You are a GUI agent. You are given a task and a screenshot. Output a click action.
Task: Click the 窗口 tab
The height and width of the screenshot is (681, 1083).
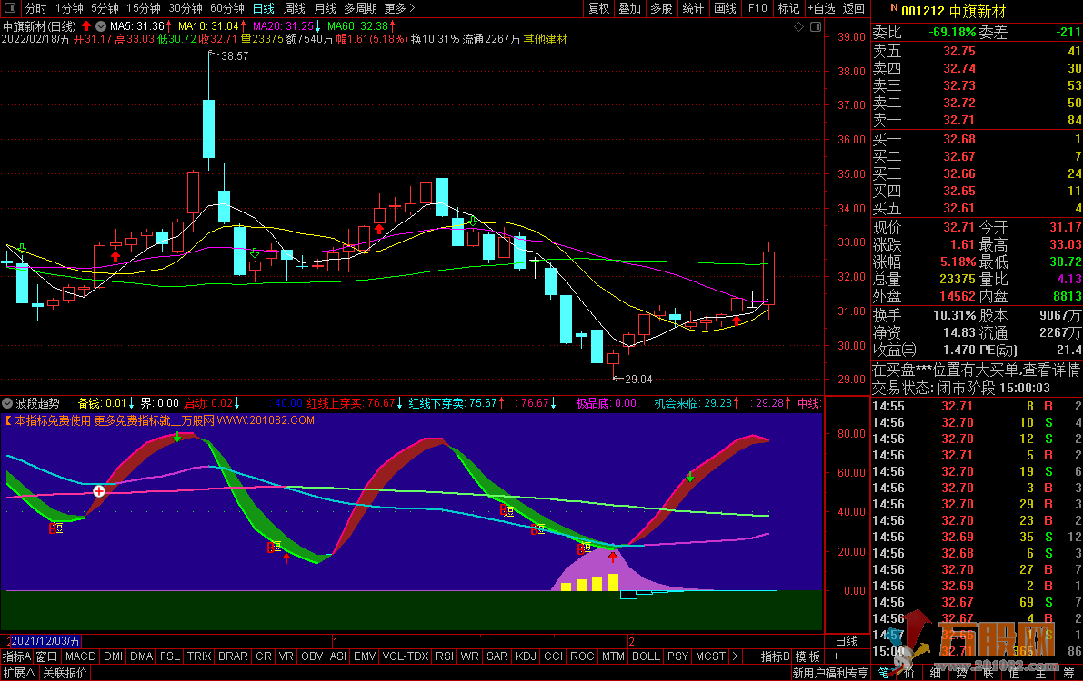pyautogui.click(x=47, y=656)
